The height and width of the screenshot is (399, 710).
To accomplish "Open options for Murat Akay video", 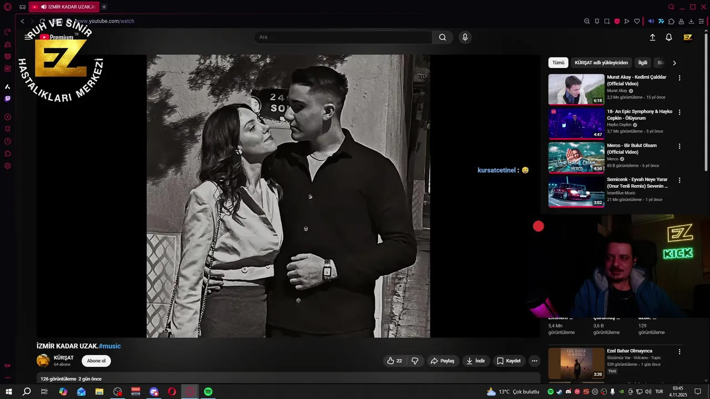I will (679, 78).
